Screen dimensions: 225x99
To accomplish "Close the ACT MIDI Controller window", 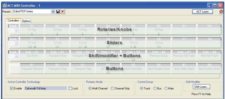I will (x=220, y=6).
